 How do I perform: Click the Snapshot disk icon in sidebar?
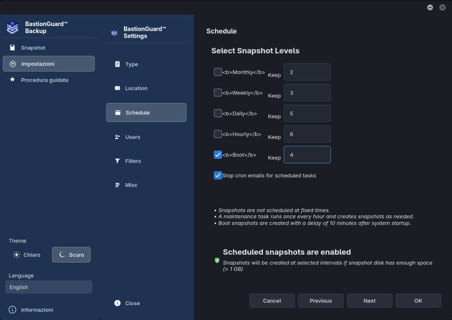[x=12, y=48]
